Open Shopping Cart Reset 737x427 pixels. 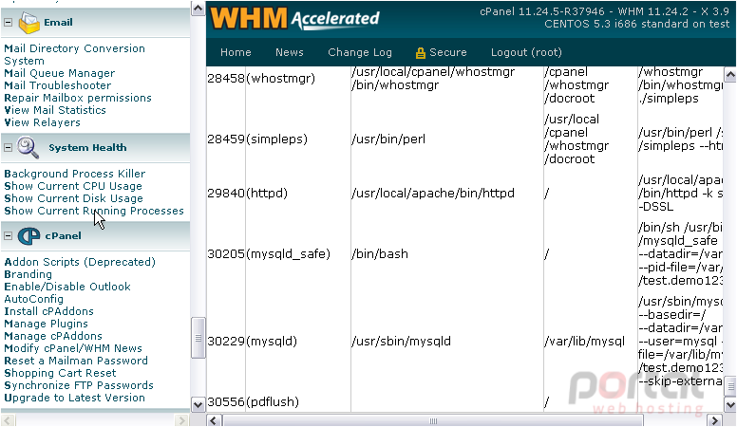point(60,373)
